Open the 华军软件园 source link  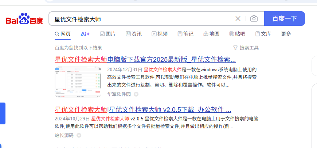[x=119, y=94]
